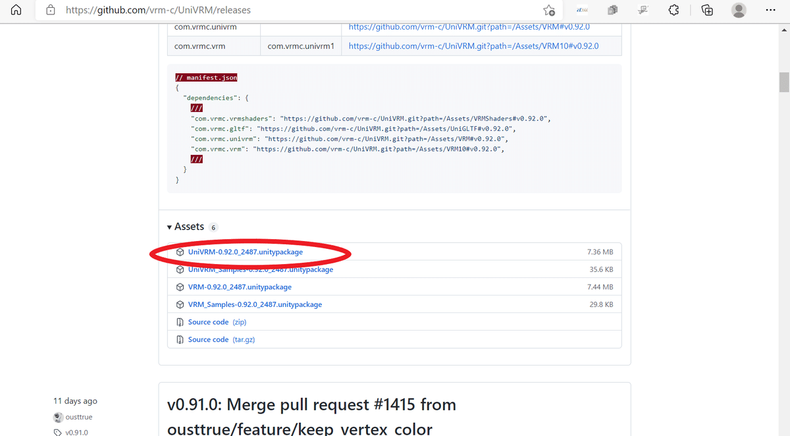The width and height of the screenshot is (790, 436).
Task: Open the v0.91.0 tag link
Action: tap(76, 432)
